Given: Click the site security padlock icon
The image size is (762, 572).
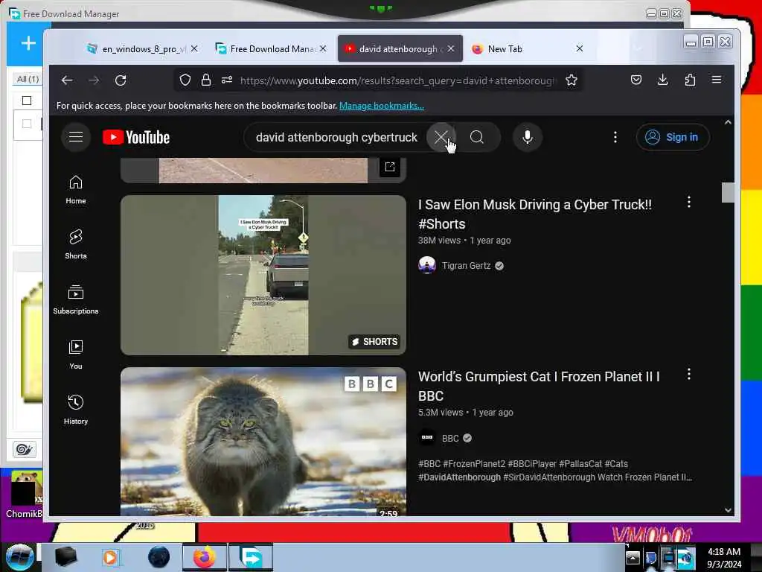Looking at the screenshot, I should 206,80.
